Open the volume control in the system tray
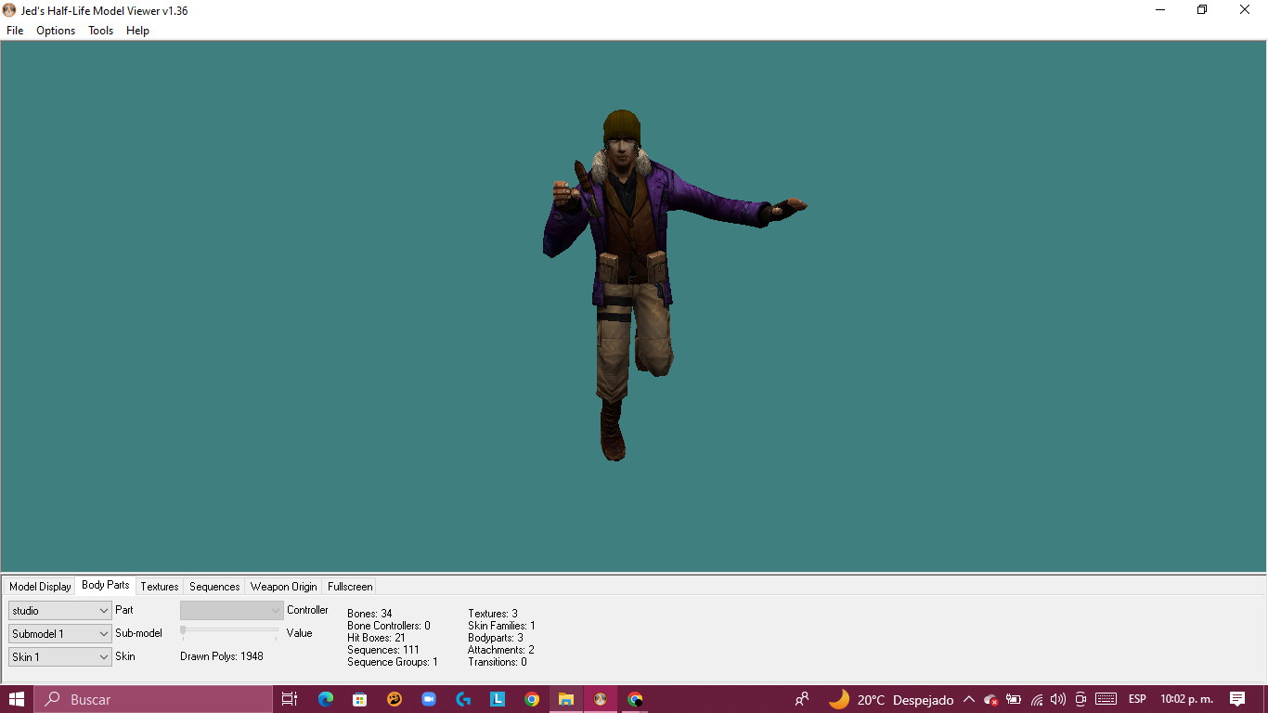Viewport: 1268px width, 713px height. [x=1058, y=699]
